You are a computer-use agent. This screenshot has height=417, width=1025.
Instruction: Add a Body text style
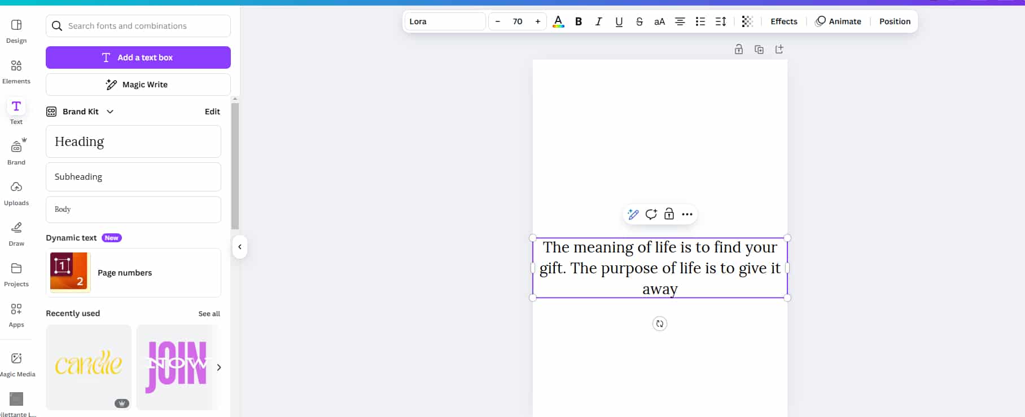(x=133, y=210)
